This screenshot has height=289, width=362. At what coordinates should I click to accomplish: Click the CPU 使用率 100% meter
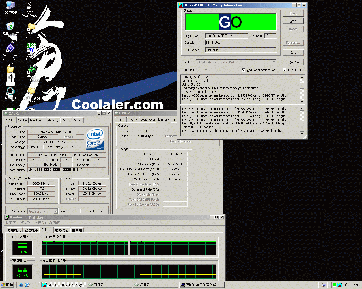(22, 248)
